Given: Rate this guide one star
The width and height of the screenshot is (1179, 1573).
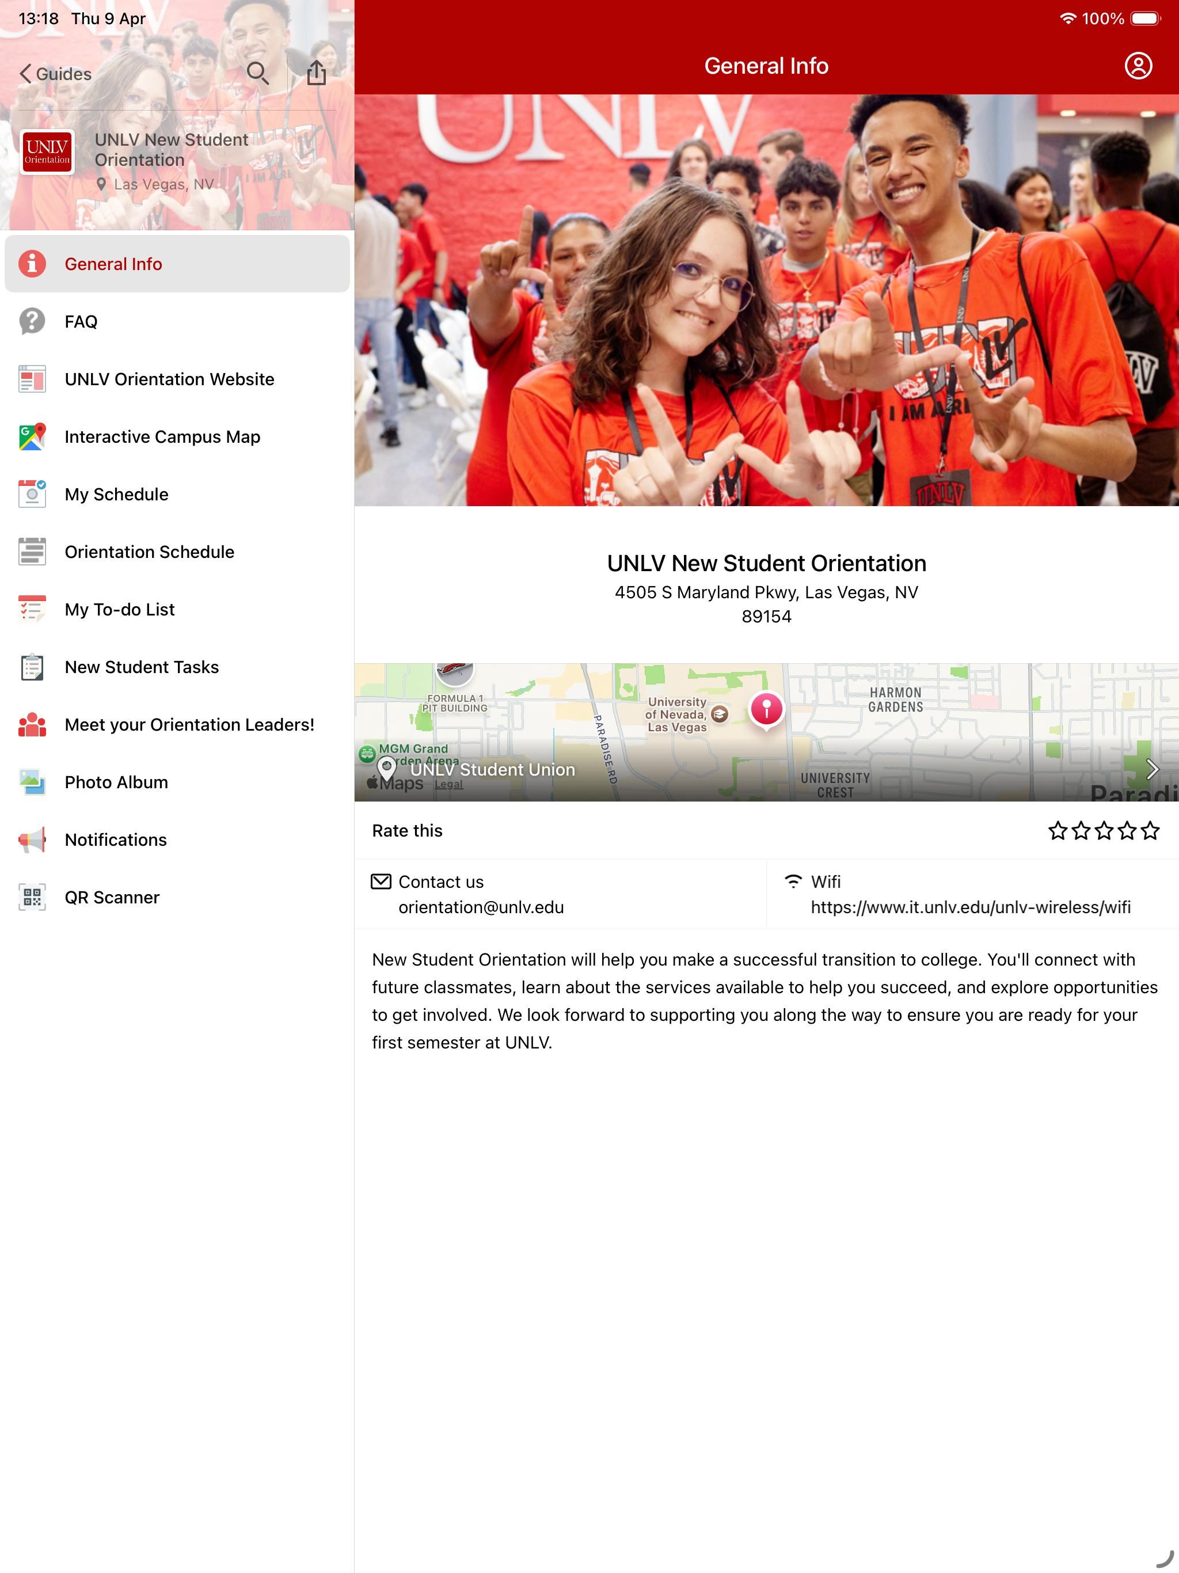Looking at the screenshot, I should (x=1058, y=831).
